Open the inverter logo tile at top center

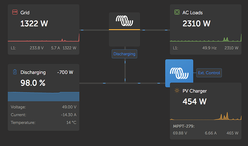(x=124, y=29)
